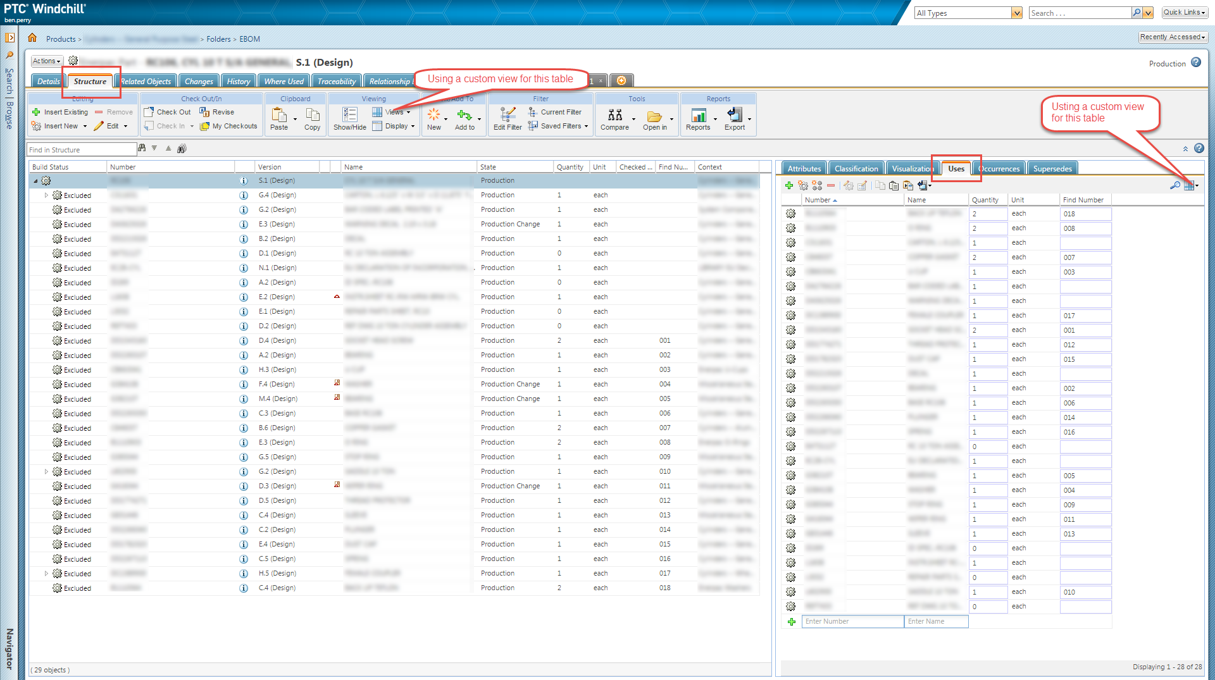Open the Classification tab
Screen dimensions: 1215x680
point(856,168)
